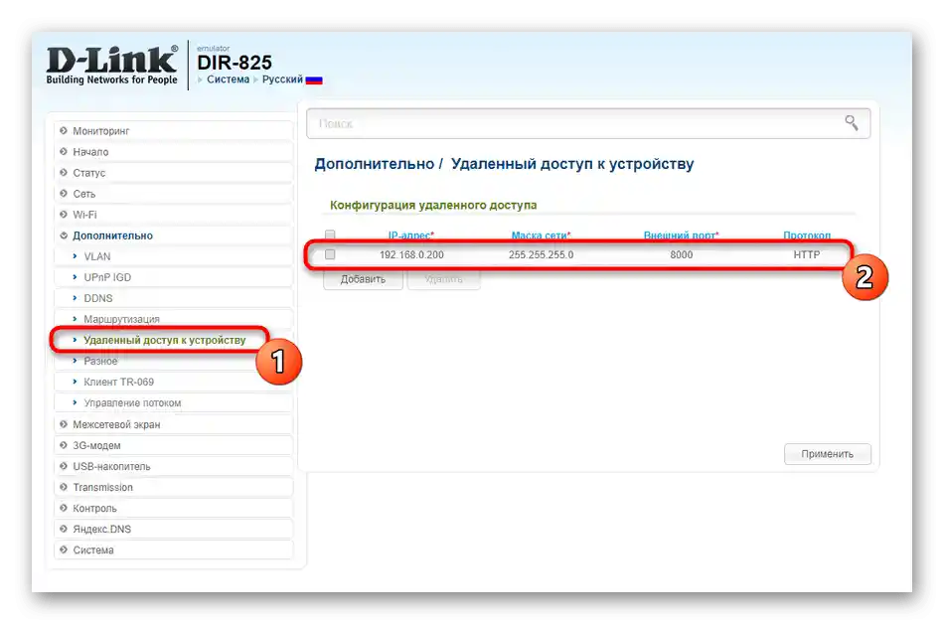Expand the Статус section arrow
The width and height of the screenshot is (944, 624).
point(64,173)
